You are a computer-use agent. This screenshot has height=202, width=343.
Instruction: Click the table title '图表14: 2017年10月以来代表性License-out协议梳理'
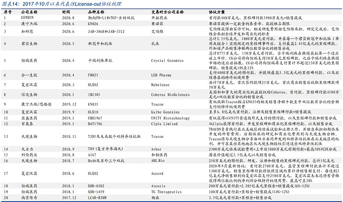[x=61, y=4]
